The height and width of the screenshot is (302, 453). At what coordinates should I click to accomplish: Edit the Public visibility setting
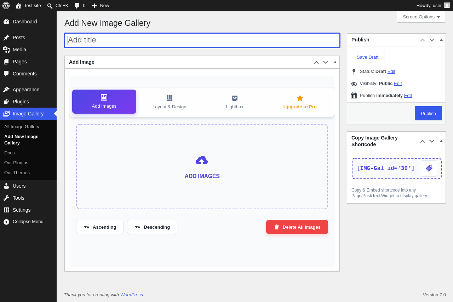[398, 83]
